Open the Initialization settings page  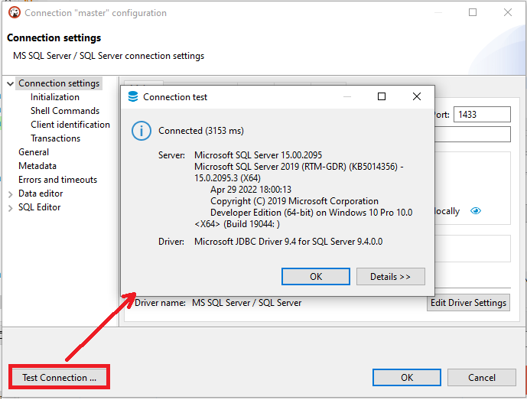click(x=55, y=97)
